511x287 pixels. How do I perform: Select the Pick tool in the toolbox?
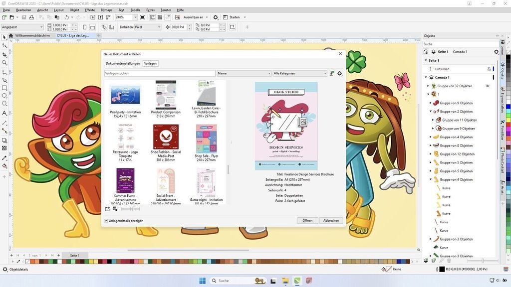[x=4, y=36]
